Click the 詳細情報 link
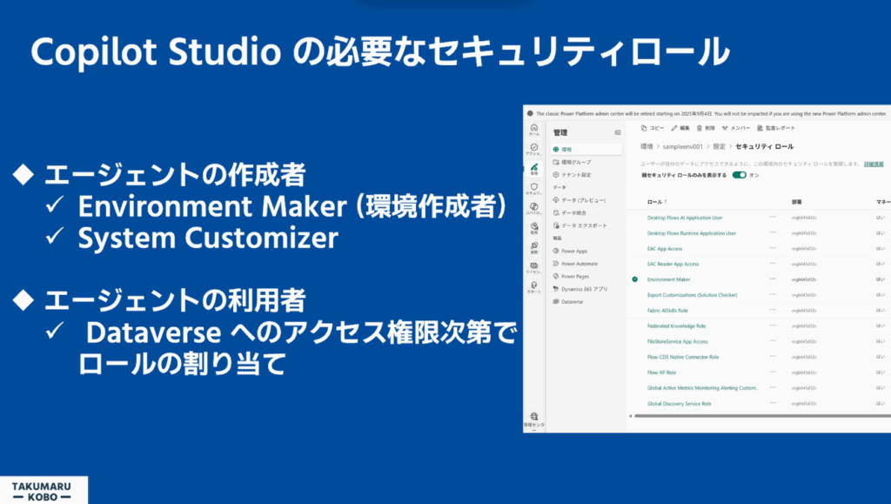Viewport: 891px width, 504px height. 873,164
